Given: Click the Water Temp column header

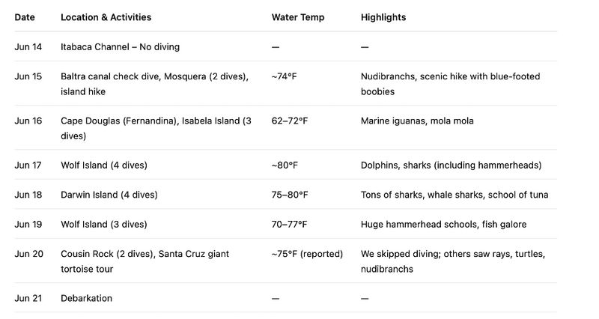Looking at the screenshot, I should (x=298, y=17).
